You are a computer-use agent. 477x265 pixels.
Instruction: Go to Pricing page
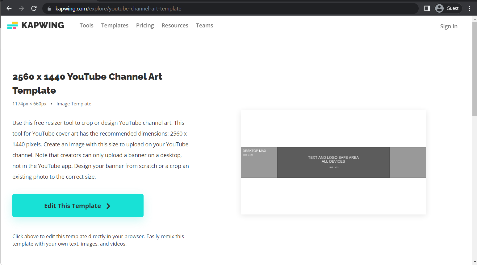point(145,26)
